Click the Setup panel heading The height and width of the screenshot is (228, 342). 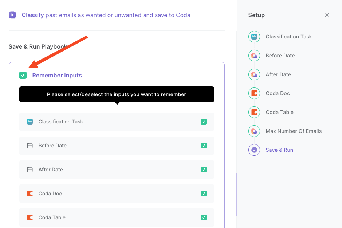[256, 15]
